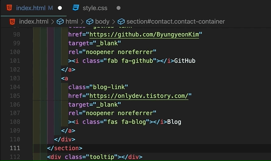Image resolution: width=271 pixels, height=161 pixels.
Task: Select the body breadcrumb segment
Action: (102, 22)
